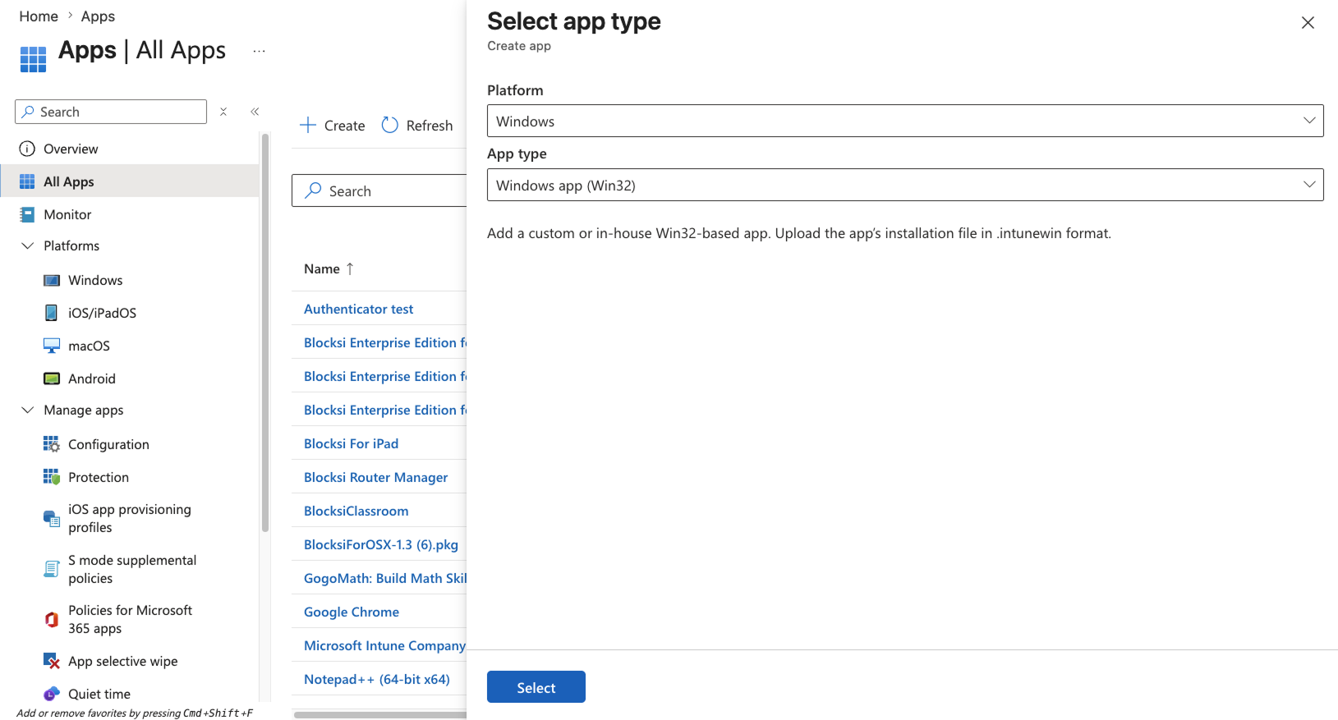Click the Home breadcrumb link
Screen dimensions: 1338x720
point(39,16)
